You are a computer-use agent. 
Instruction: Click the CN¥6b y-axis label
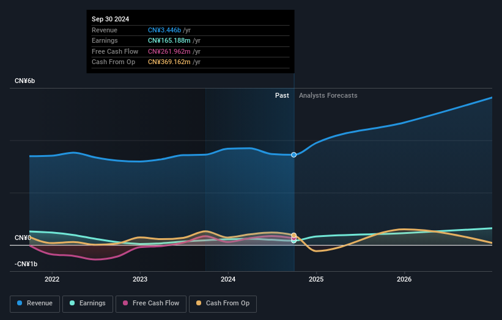(x=24, y=81)
